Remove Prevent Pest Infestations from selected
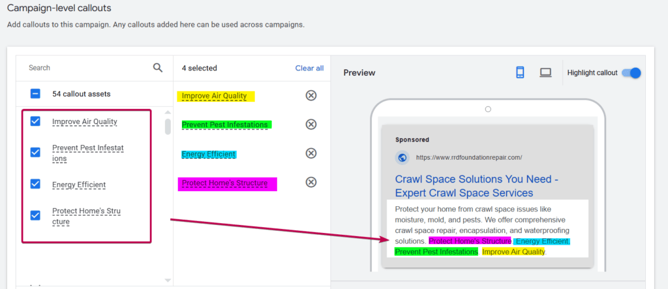 (311, 125)
